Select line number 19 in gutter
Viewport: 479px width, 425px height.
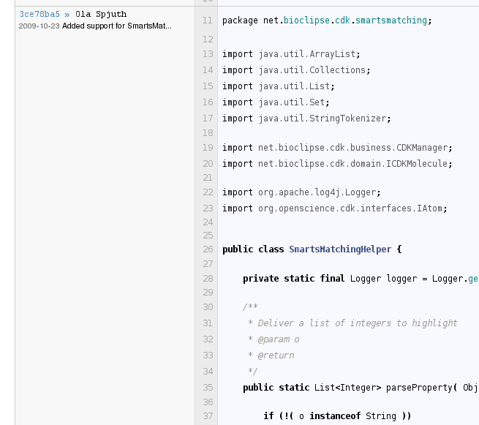tap(208, 148)
